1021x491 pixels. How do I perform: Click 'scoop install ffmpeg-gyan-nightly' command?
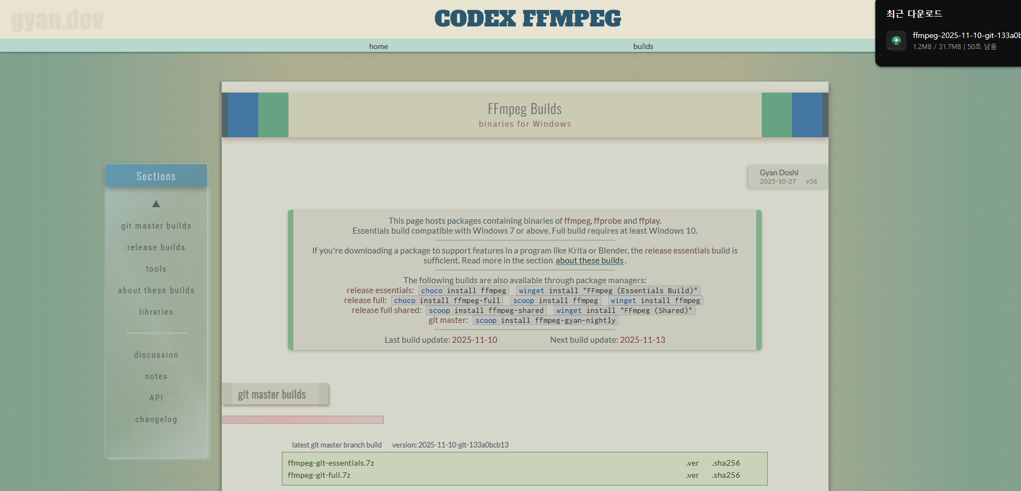[x=545, y=320]
